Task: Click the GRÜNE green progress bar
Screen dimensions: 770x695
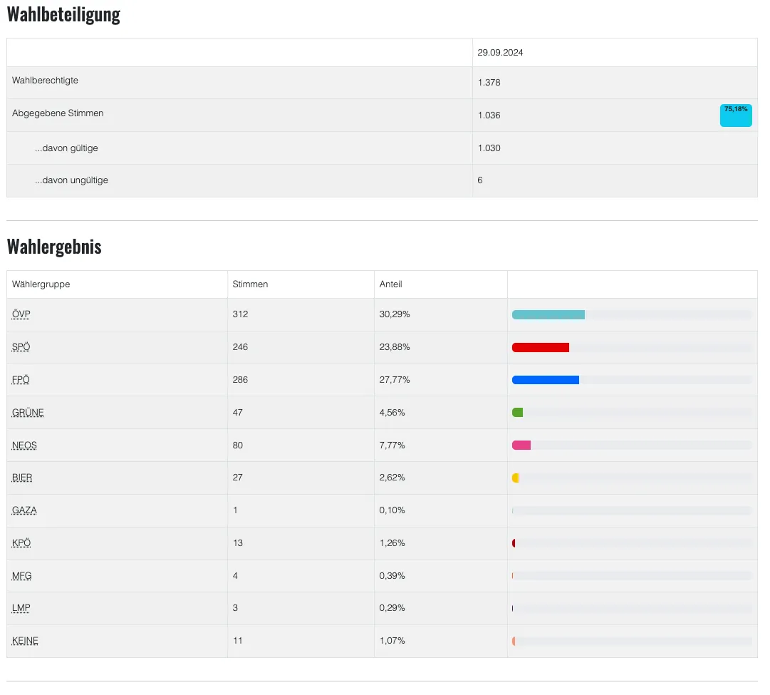Action: click(517, 413)
